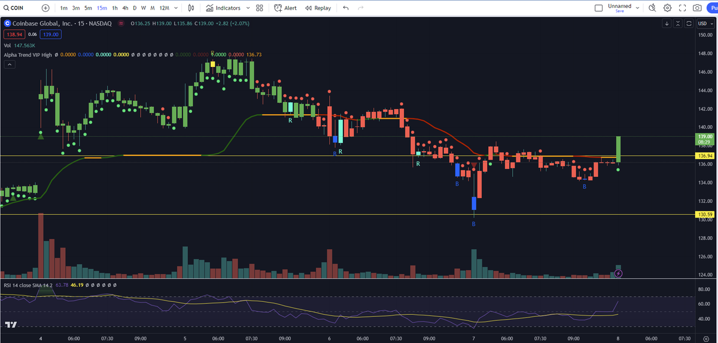Click the blue 139.00 buy price button

pos(51,35)
